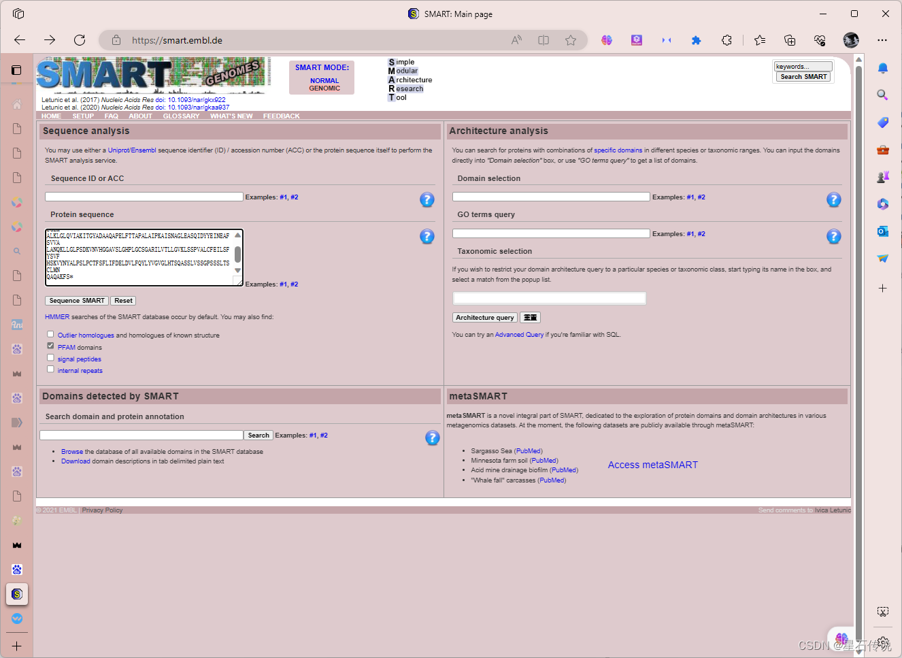The width and height of the screenshot is (902, 658).
Task: Follow the HMMER link
Action: (57, 317)
